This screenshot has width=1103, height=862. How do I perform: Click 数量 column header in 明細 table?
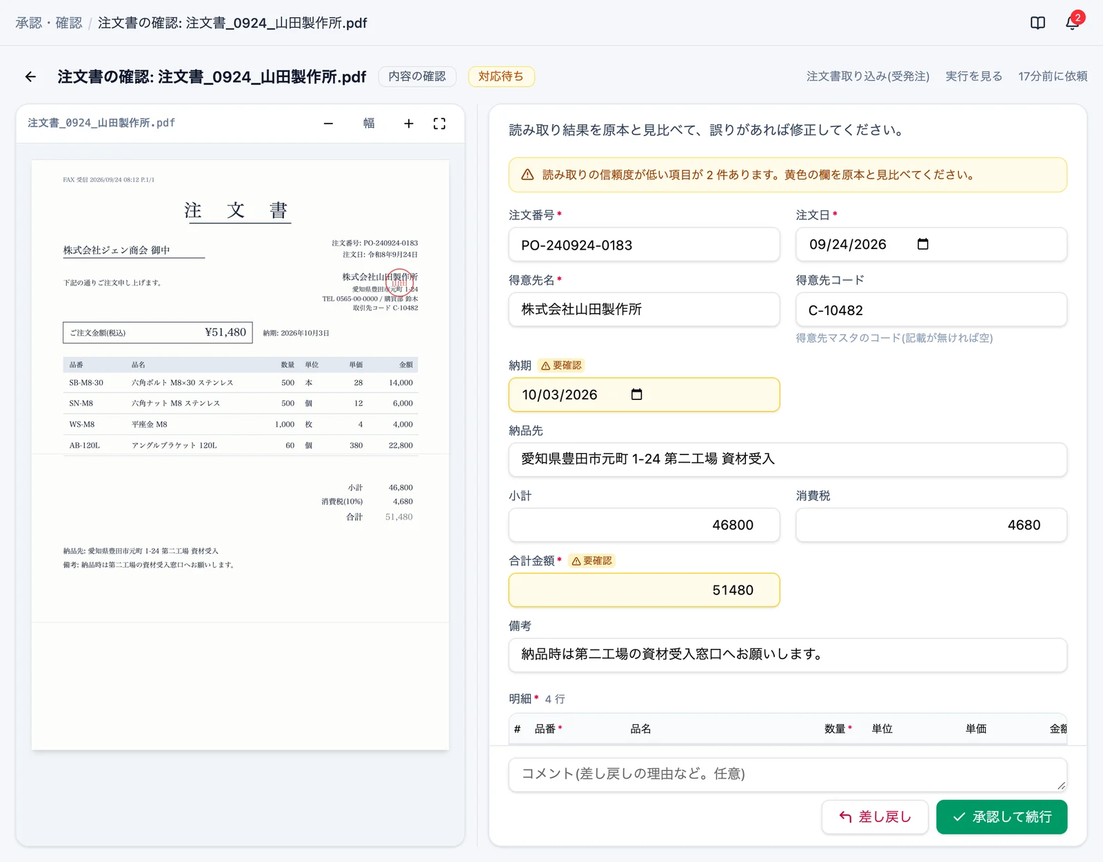838,729
